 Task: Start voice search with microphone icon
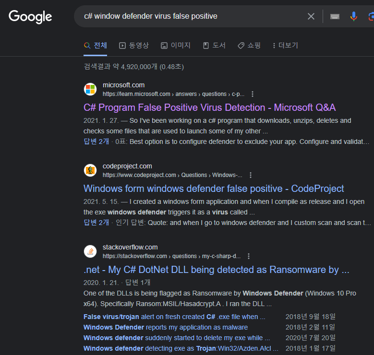coord(354,16)
